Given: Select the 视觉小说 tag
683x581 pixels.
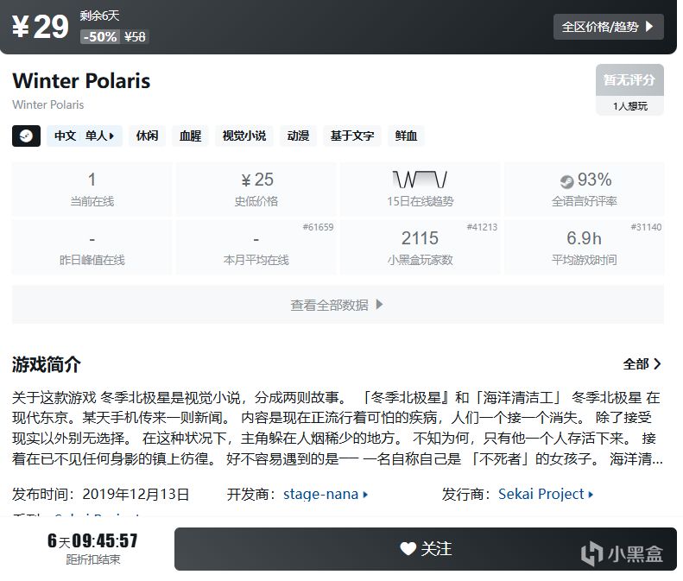Looking at the screenshot, I should [243, 136].
